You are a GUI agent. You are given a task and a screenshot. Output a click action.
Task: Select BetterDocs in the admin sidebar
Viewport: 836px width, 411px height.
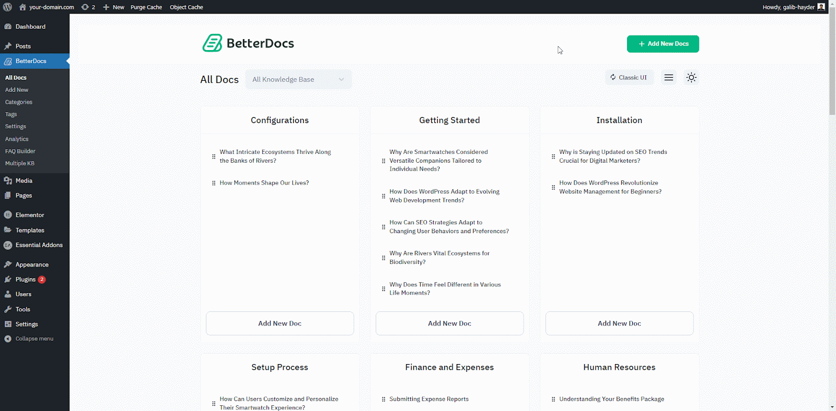[34, 61]
